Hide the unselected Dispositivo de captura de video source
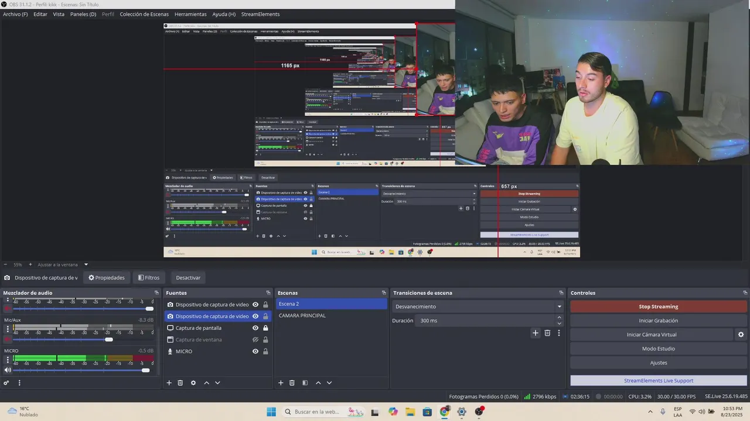The height and width of the screenshot is (421, 750). pos(255,305)
